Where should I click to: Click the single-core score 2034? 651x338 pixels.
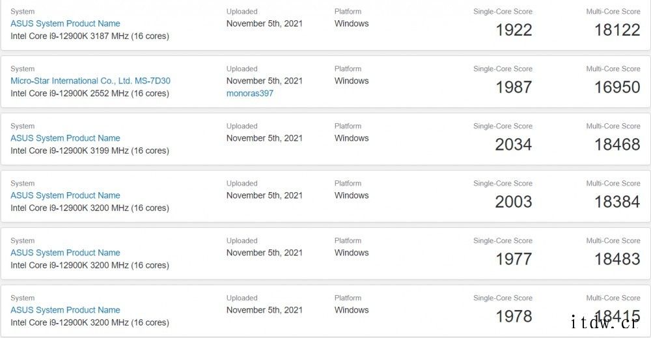point(514,145)
